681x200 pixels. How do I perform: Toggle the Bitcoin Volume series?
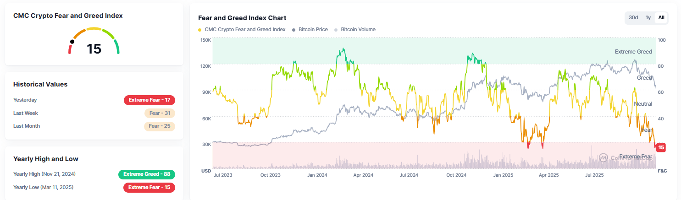(x=358, y=29)
